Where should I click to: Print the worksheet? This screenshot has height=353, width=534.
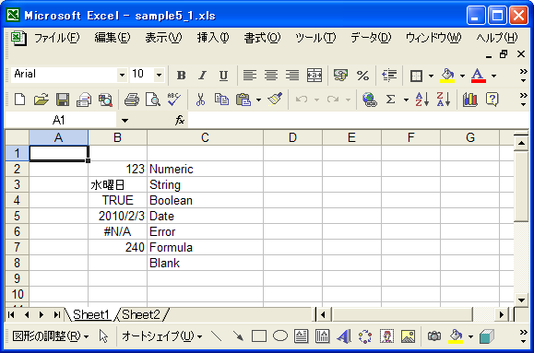[x=132, y=100]
